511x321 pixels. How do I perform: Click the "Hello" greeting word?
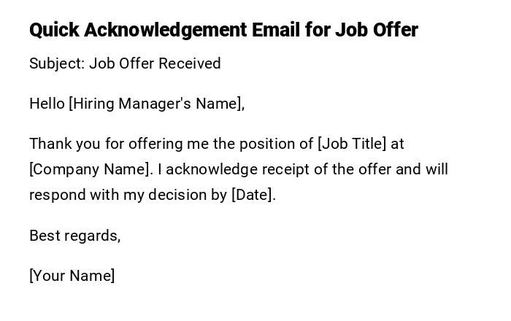click(x=47, y=104)
